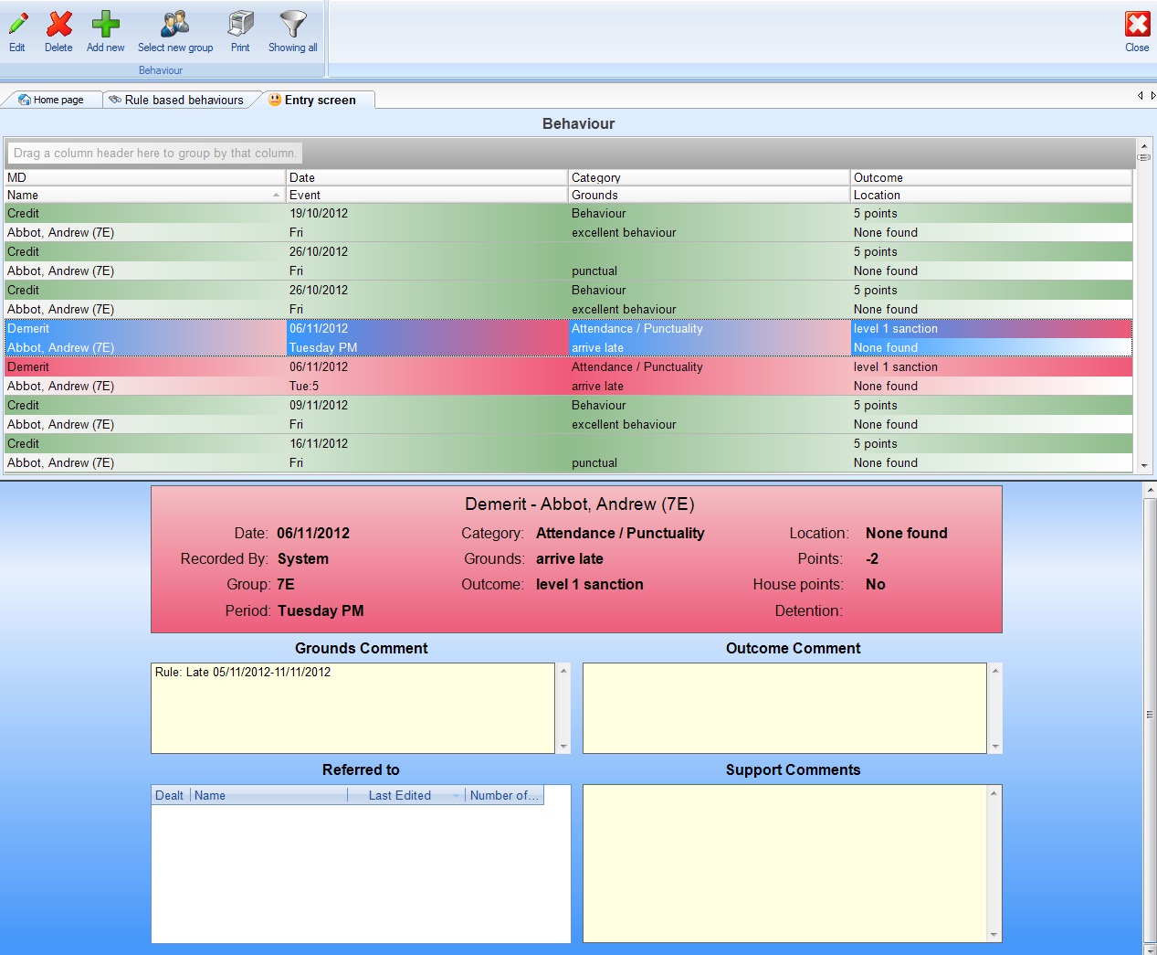Click the grid options icon above the scrollbar

(x=1144, y=157)
